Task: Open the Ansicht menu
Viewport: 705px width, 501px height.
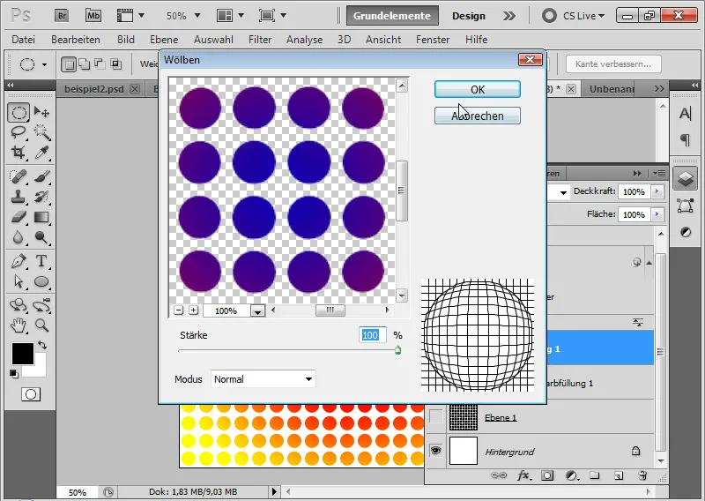Action: pos(383,40)
